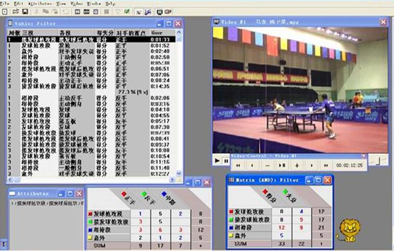The width and height of the screenshot is (394, 251).
Task: Click the plus button in Video-Control
Action: point(297,165)
